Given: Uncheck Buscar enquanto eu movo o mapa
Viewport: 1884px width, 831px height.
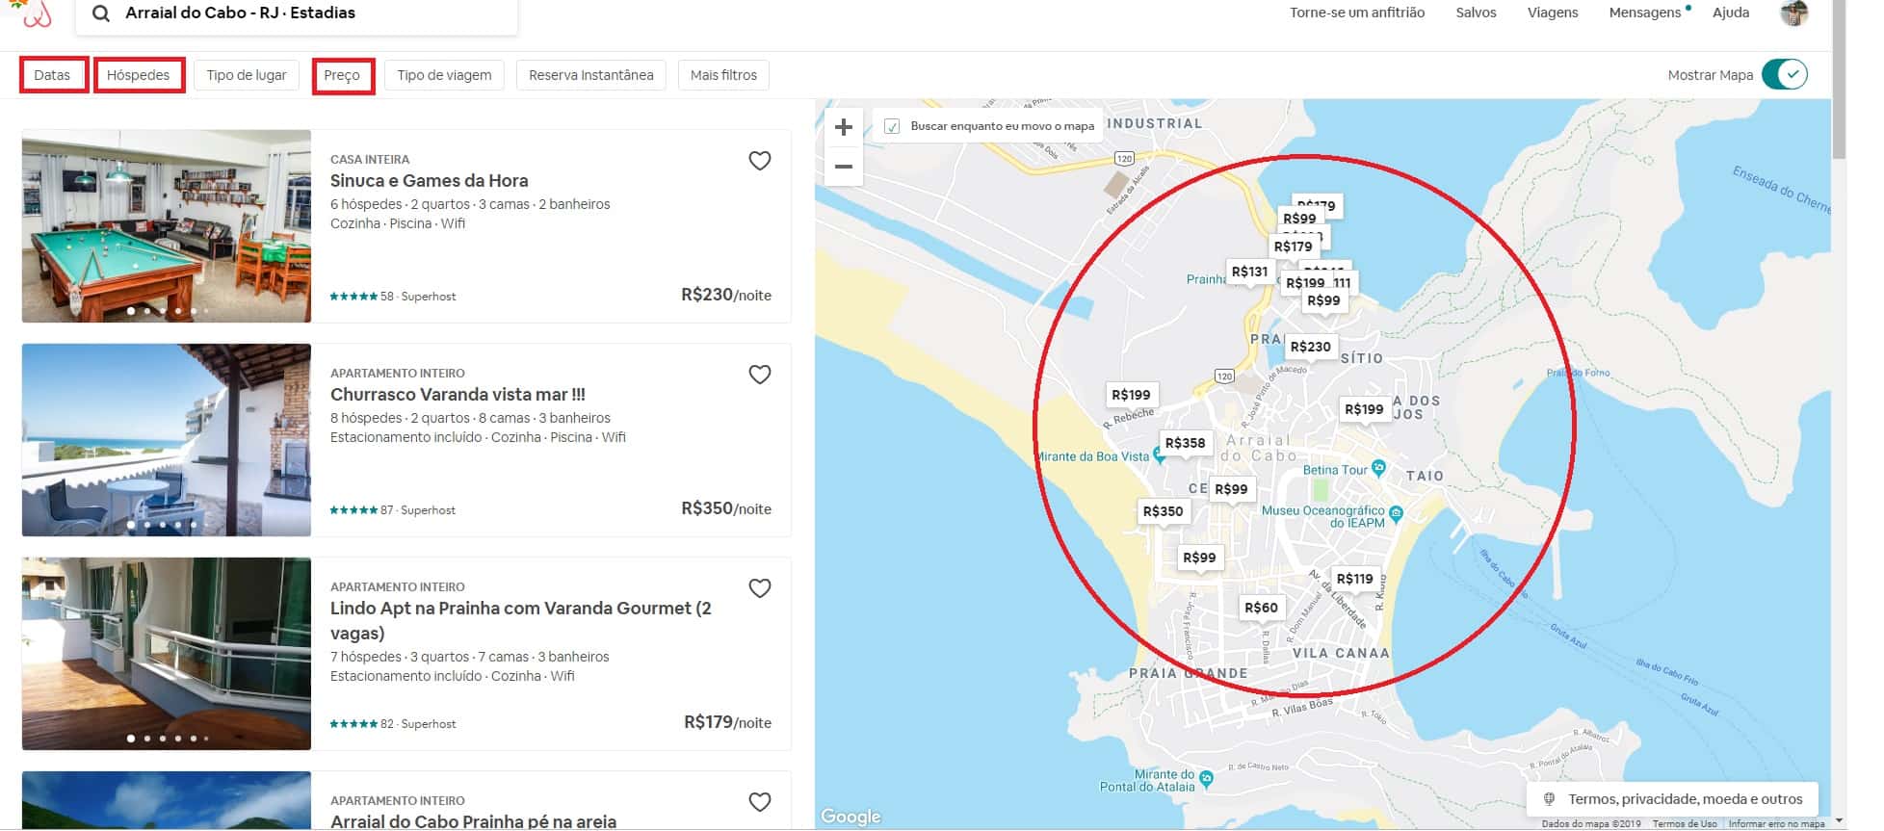Looking at the screenshot, I should coord(892,126).
